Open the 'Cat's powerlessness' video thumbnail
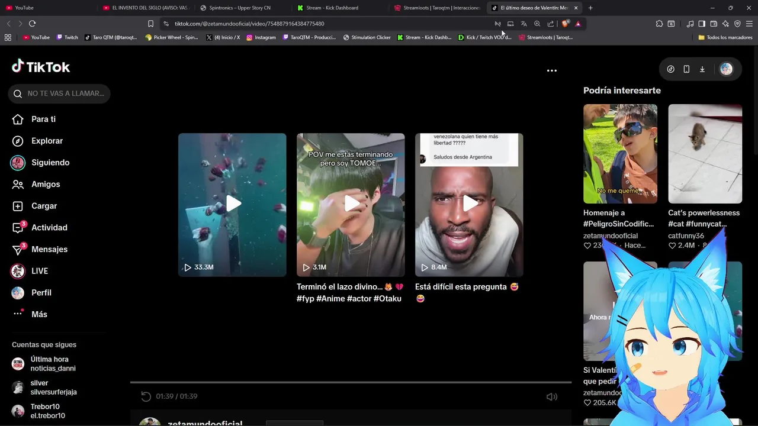Image resolution: width=758 pixels, height=426 pixels. tap(705, 154)
